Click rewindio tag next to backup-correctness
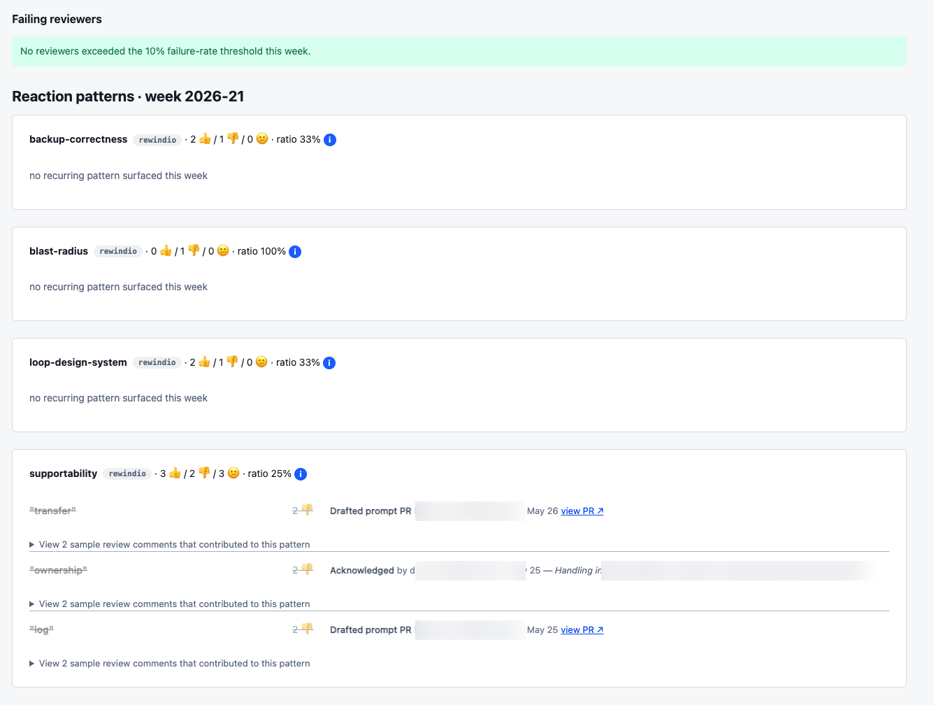 pyautogui.click(x=157, y=140)
